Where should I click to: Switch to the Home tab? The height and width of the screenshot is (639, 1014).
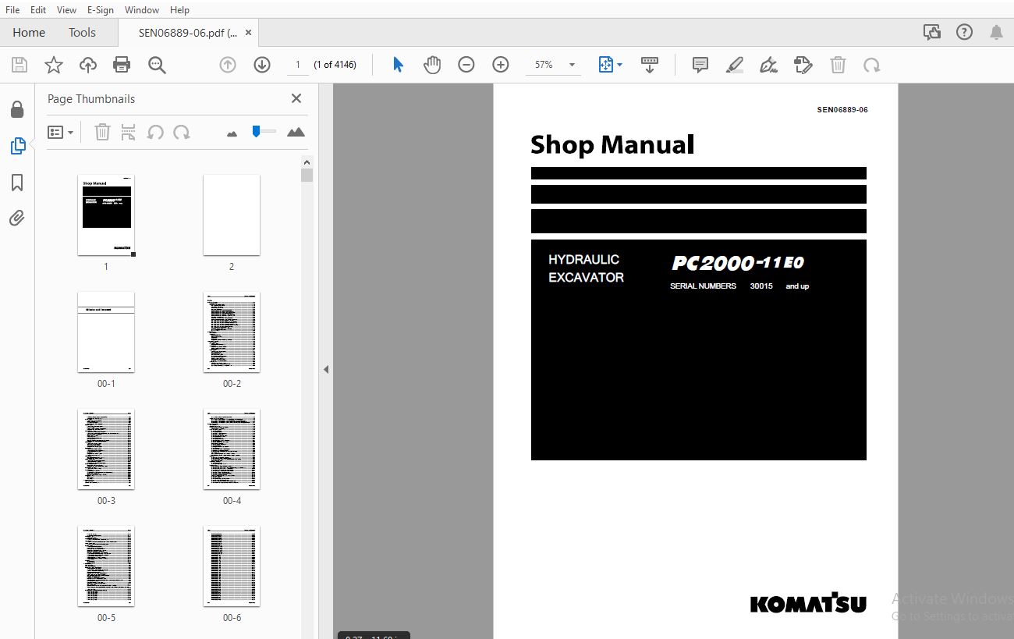[29, 32]
